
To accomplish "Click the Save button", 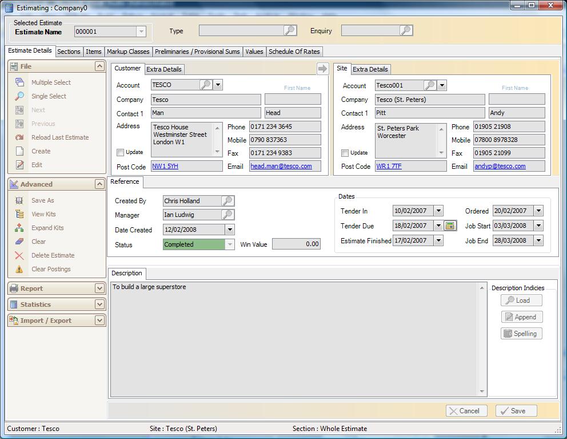I will tap(515, 410).
